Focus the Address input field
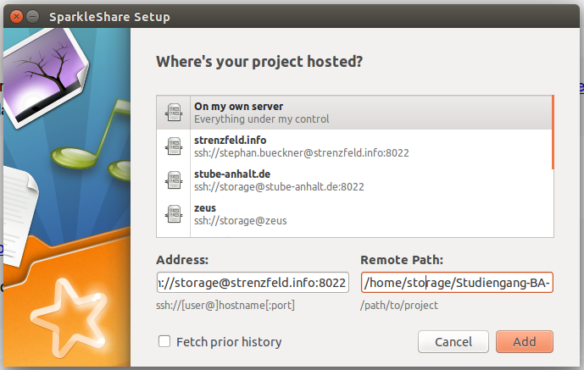Screen dimensions: 584x370 (x=253, y=282)
